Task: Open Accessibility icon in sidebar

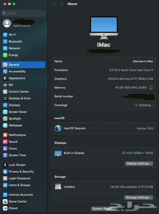Action: 5,71
